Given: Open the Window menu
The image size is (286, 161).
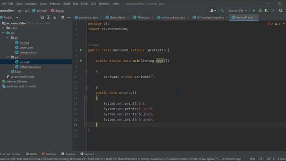Looking at the screenshot, I should point(104,4).
